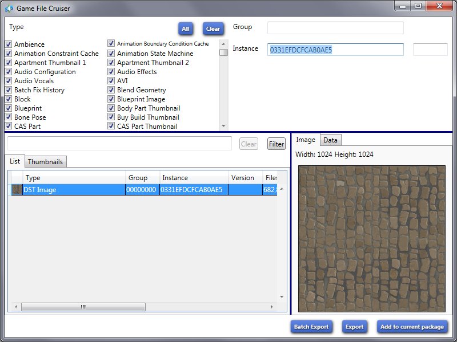Uncheck the AVI type checkbox

(x=111, y=80)
